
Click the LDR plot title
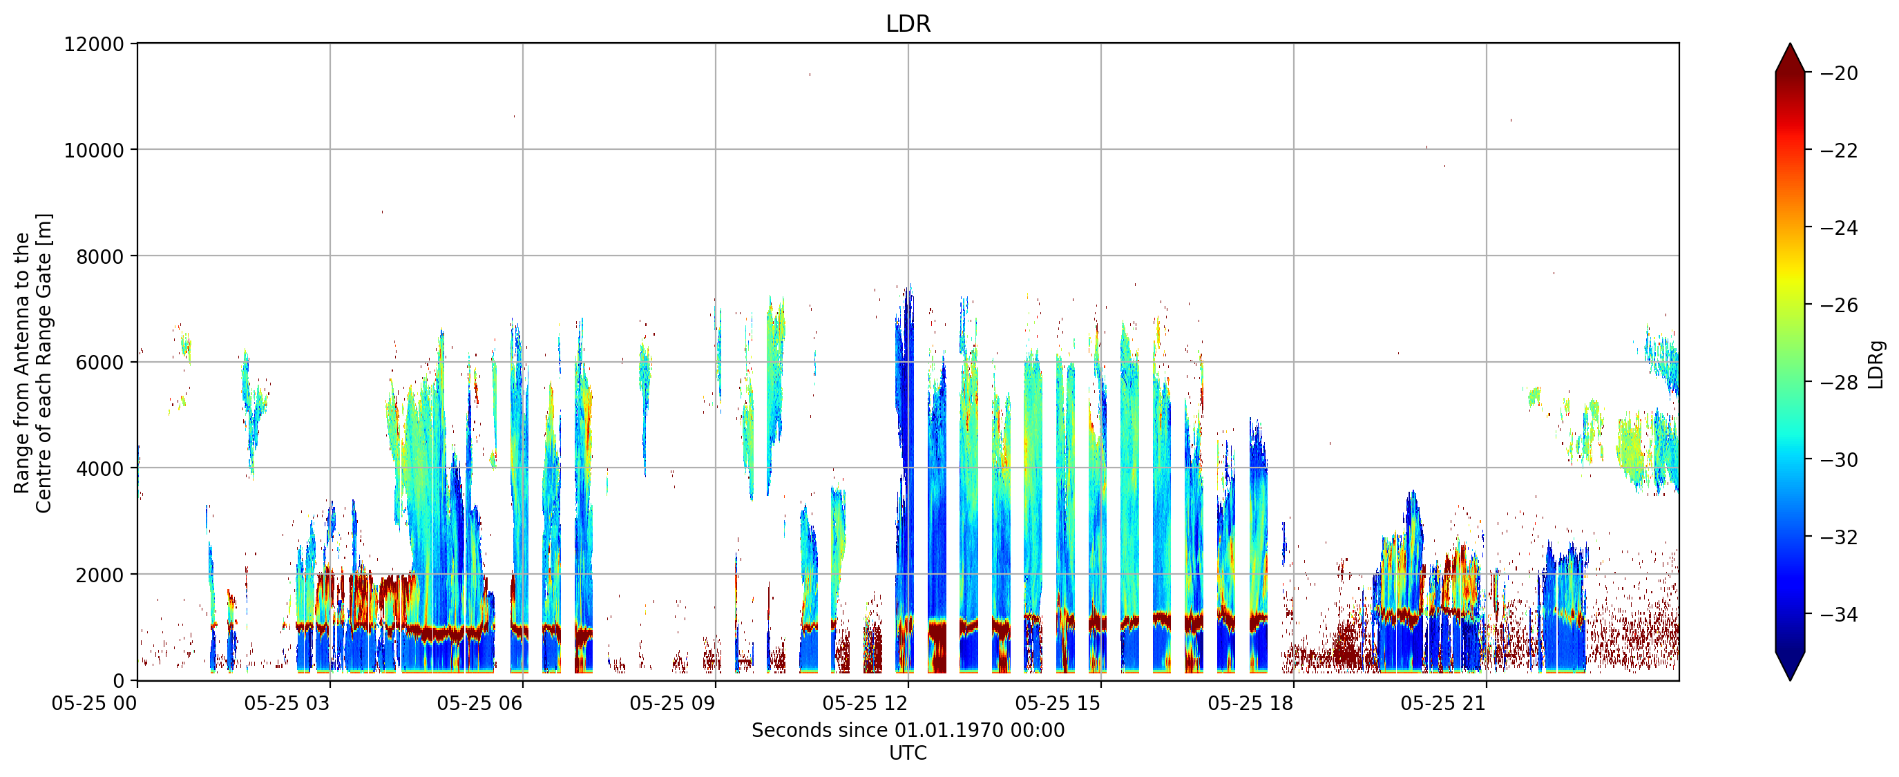click(908, 23)
